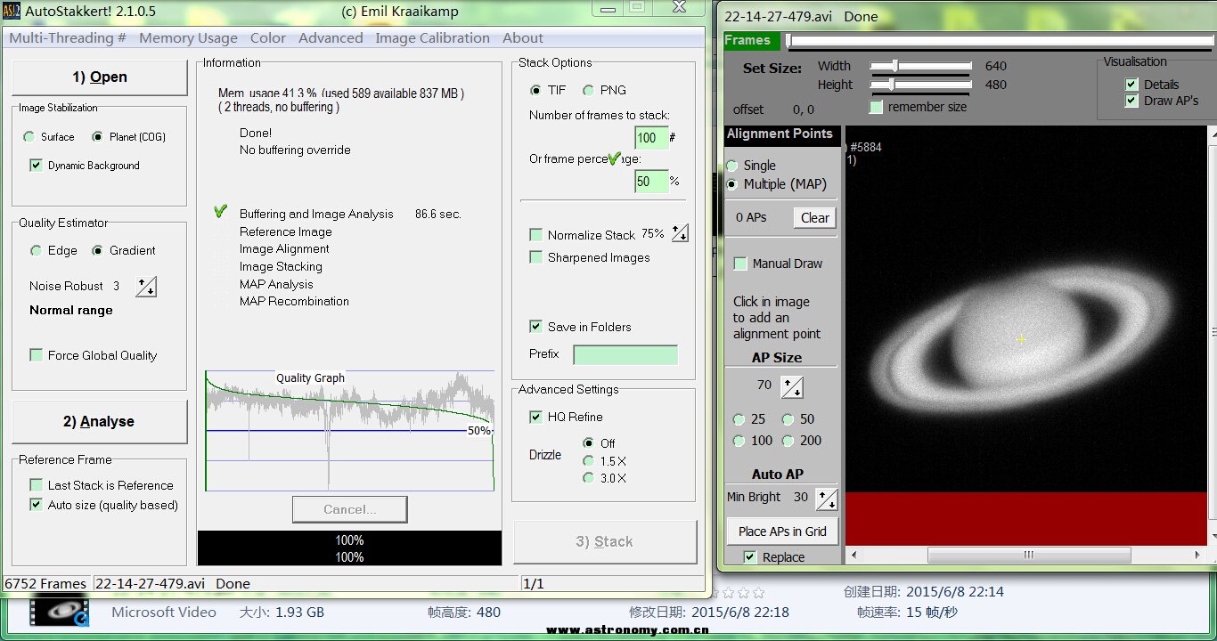Select AP size 100
1217x641 pixels.
739,441
